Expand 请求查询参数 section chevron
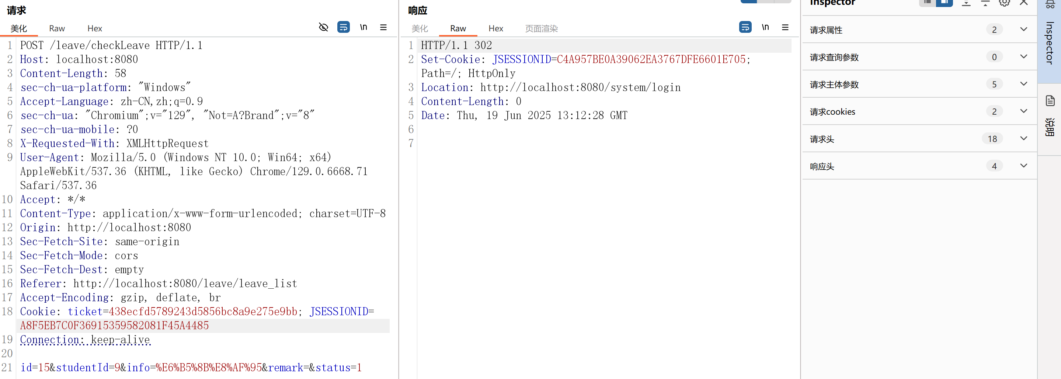 (1023, 56)
